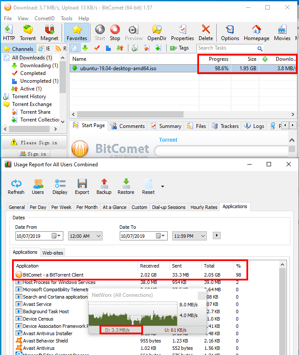Click Refresh in Usage Report toolbar
Image resolution: width=299 pixels, height=355 pixels.
(16, 187)
